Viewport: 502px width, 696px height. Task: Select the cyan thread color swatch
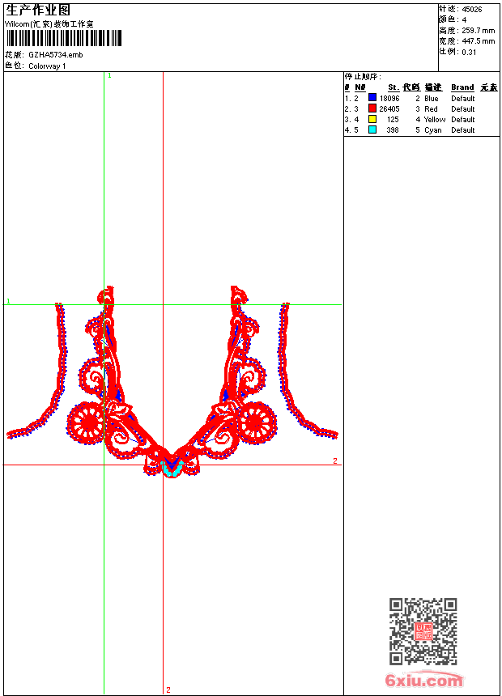(x=372, y=129)
